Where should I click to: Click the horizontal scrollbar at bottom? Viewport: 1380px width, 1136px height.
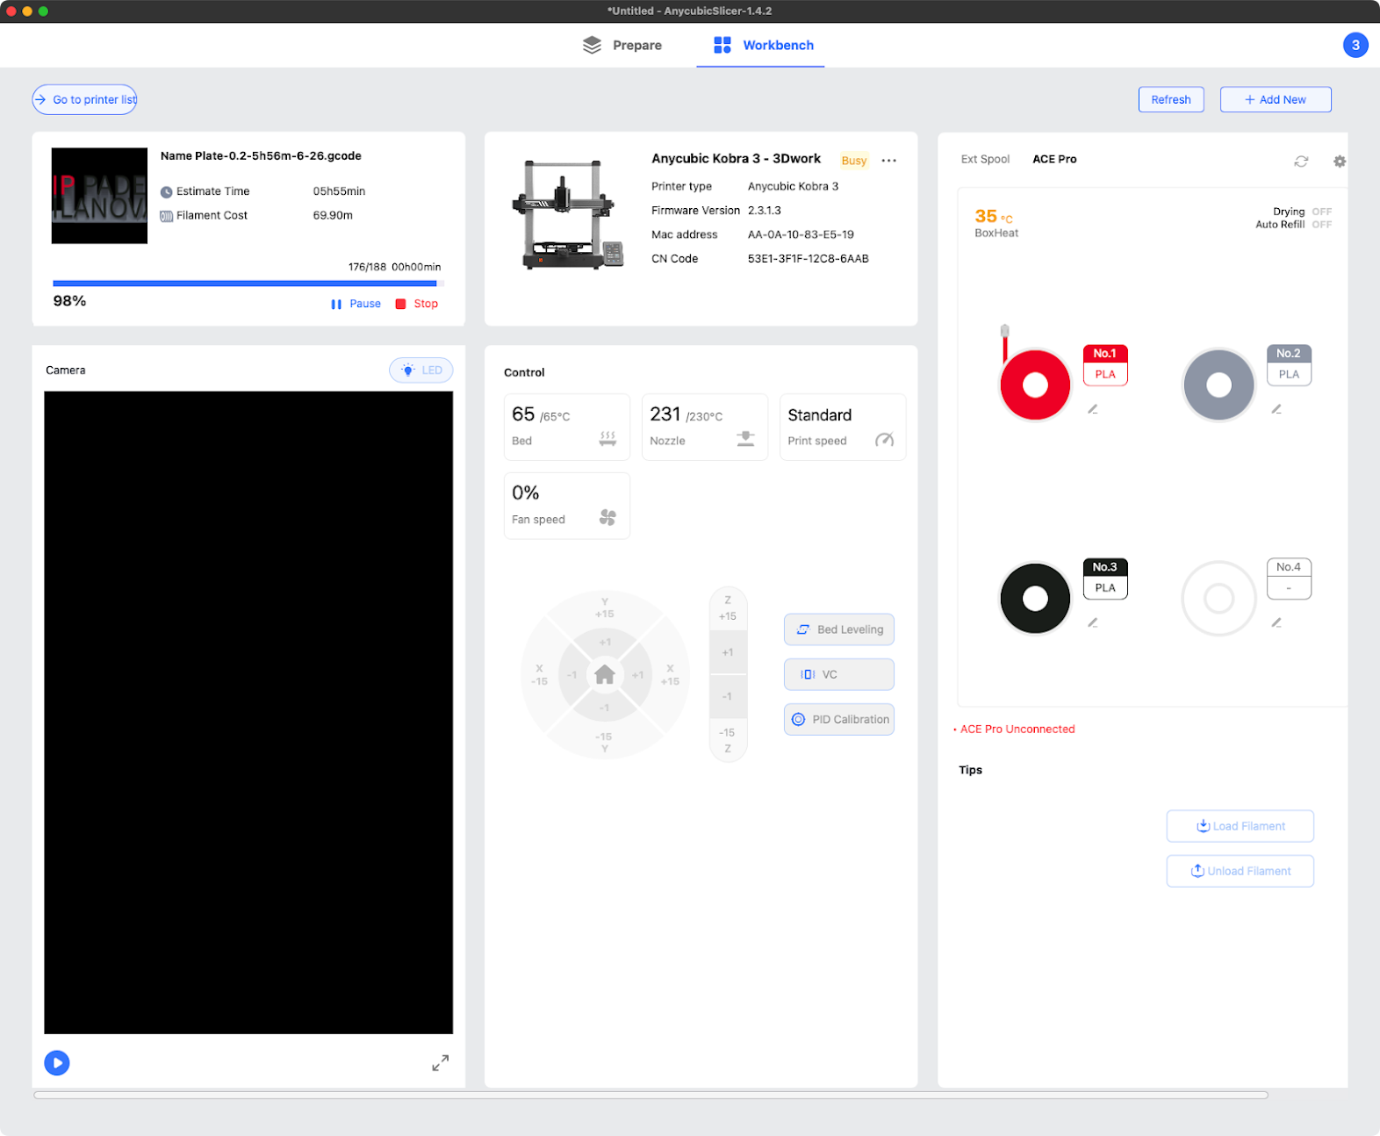[x=650, y=1095]
